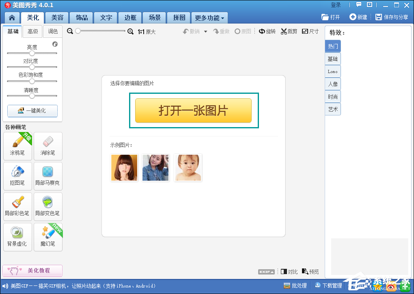Switch to the 边框 tab
The height and width of the screenshot is (294, 414).
(130, 18)
